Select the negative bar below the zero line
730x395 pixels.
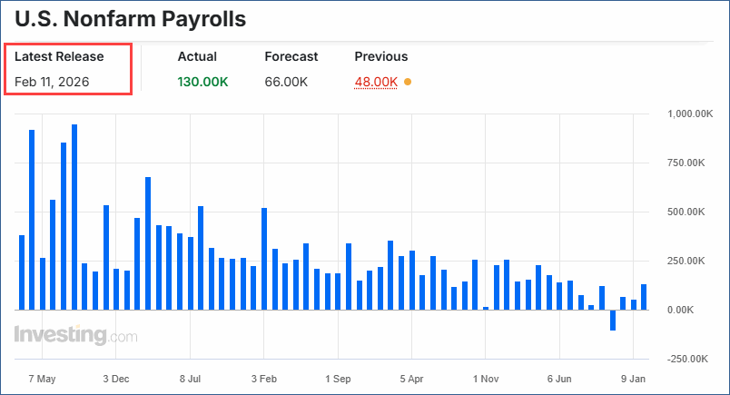pyautogui.click(x=613, y=320)
